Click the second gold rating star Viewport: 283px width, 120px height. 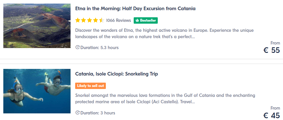tap(84, 20)
